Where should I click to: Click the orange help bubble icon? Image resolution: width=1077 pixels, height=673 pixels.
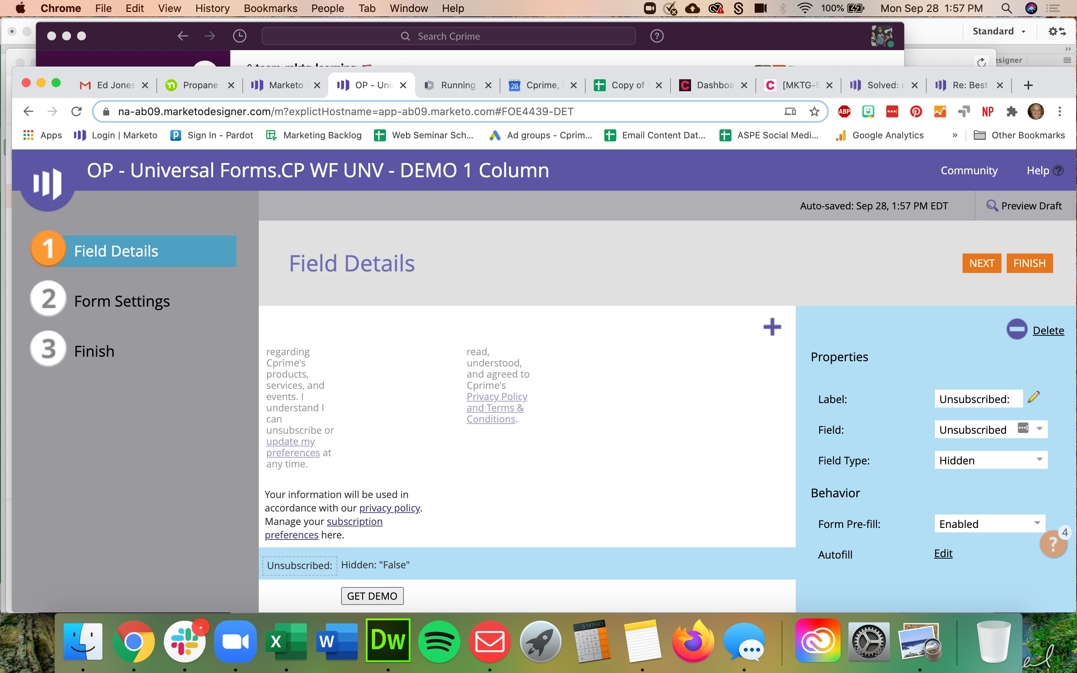pos(1053,544)
